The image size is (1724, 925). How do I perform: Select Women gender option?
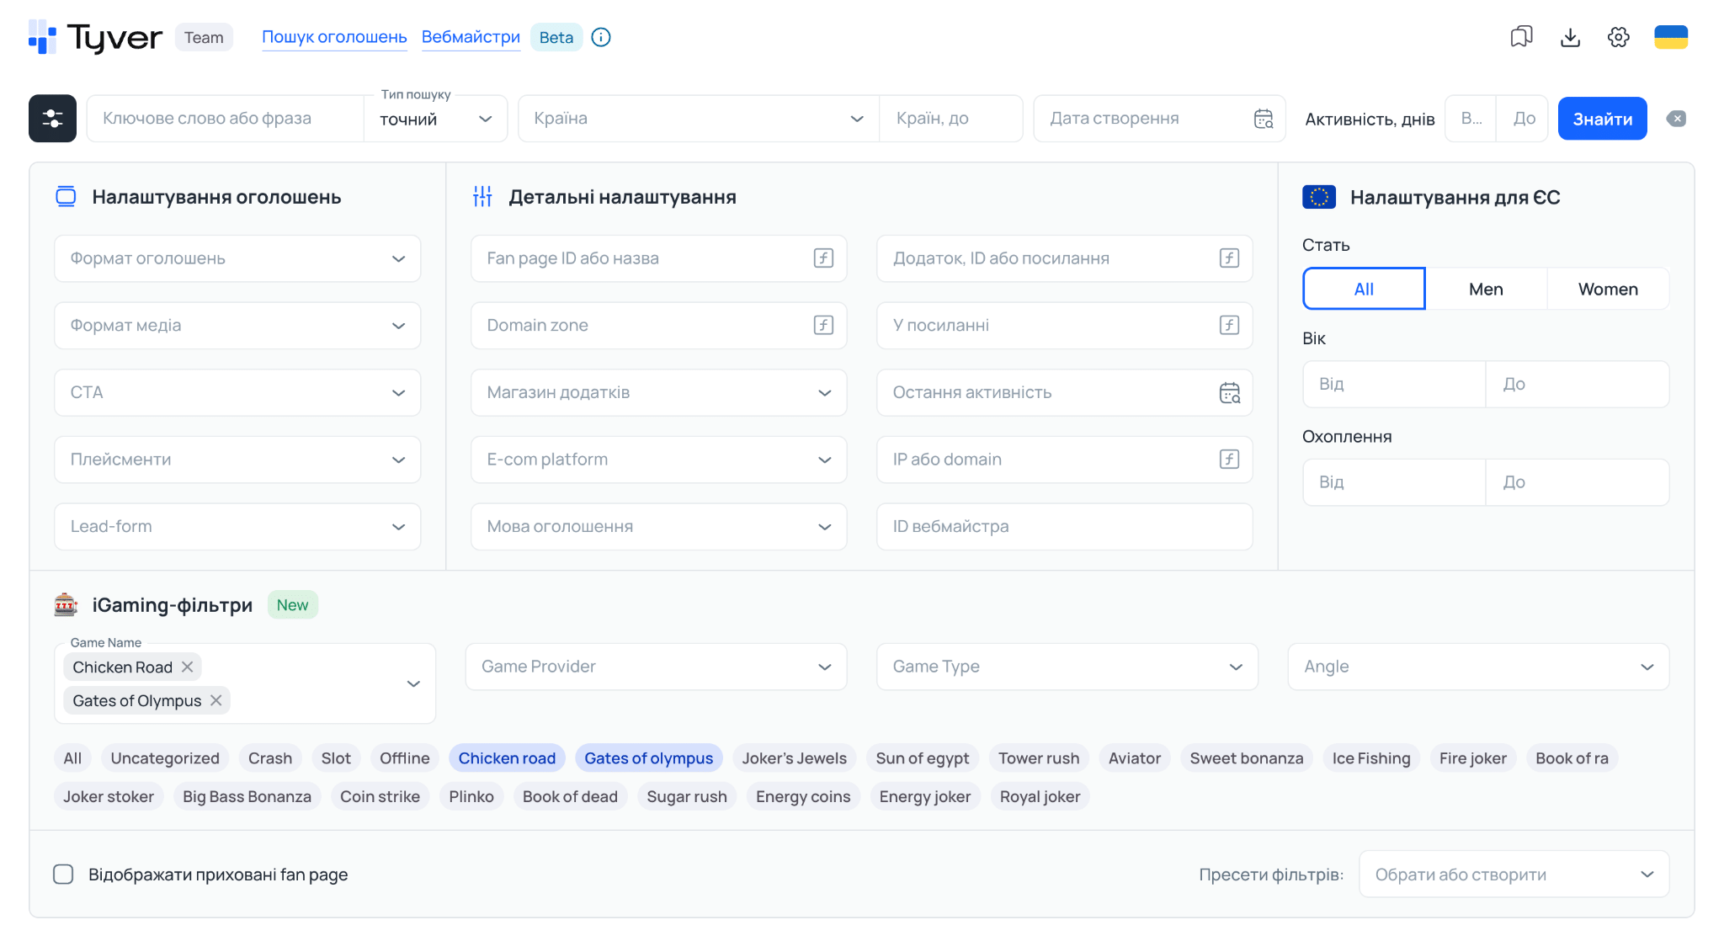(1608, 289)
